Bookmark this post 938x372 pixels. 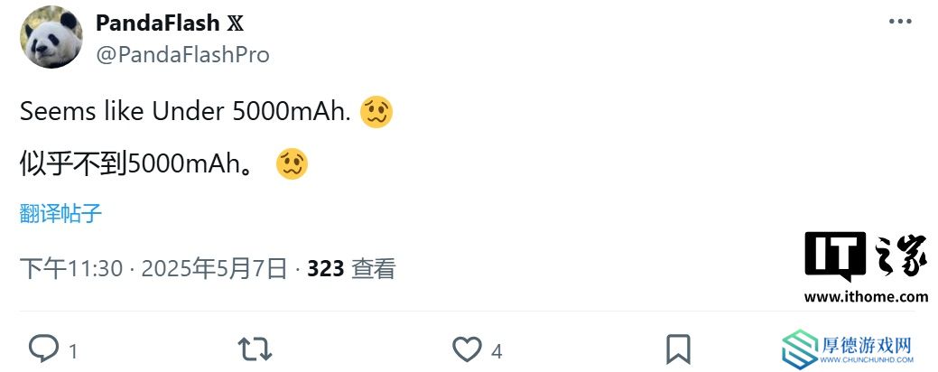pos(678,349)
